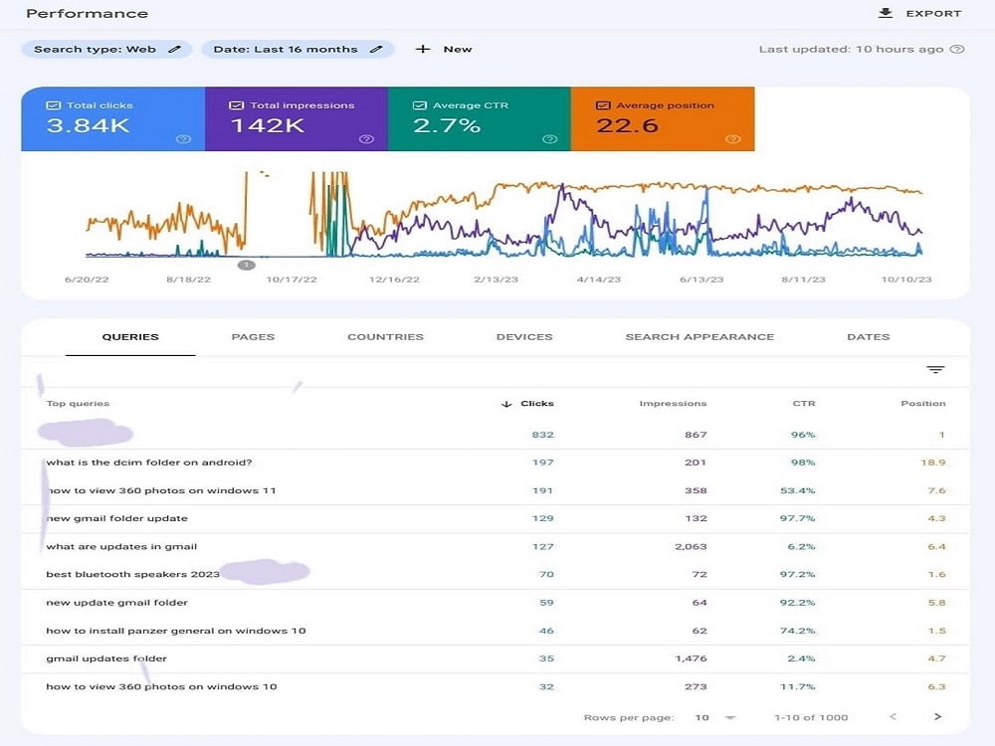
Task: Uncheck the Average position metric
Action: coord(603,105)
